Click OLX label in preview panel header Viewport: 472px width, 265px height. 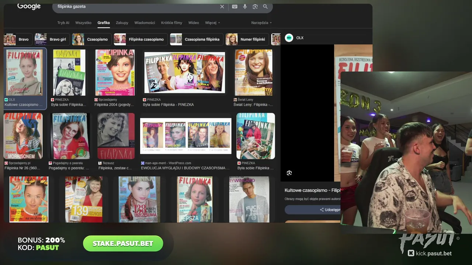300,38
